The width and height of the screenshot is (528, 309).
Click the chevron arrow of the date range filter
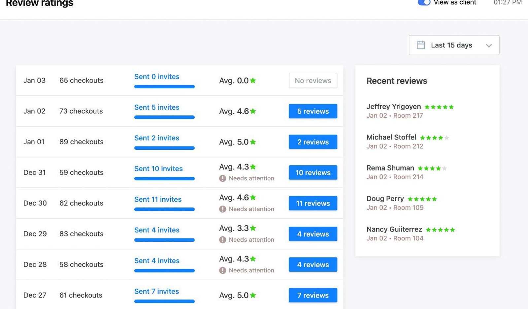pos(489,46)
